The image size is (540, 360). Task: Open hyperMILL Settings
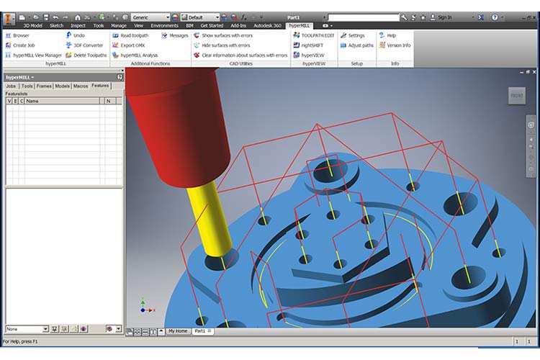(352, 35)
